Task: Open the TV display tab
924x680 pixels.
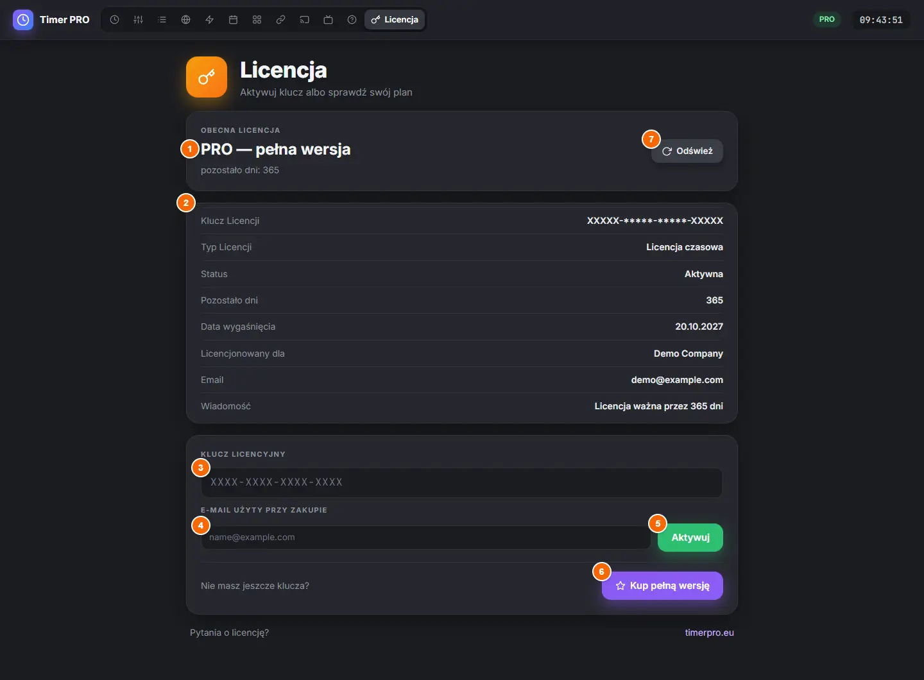Action: [328, 20]
